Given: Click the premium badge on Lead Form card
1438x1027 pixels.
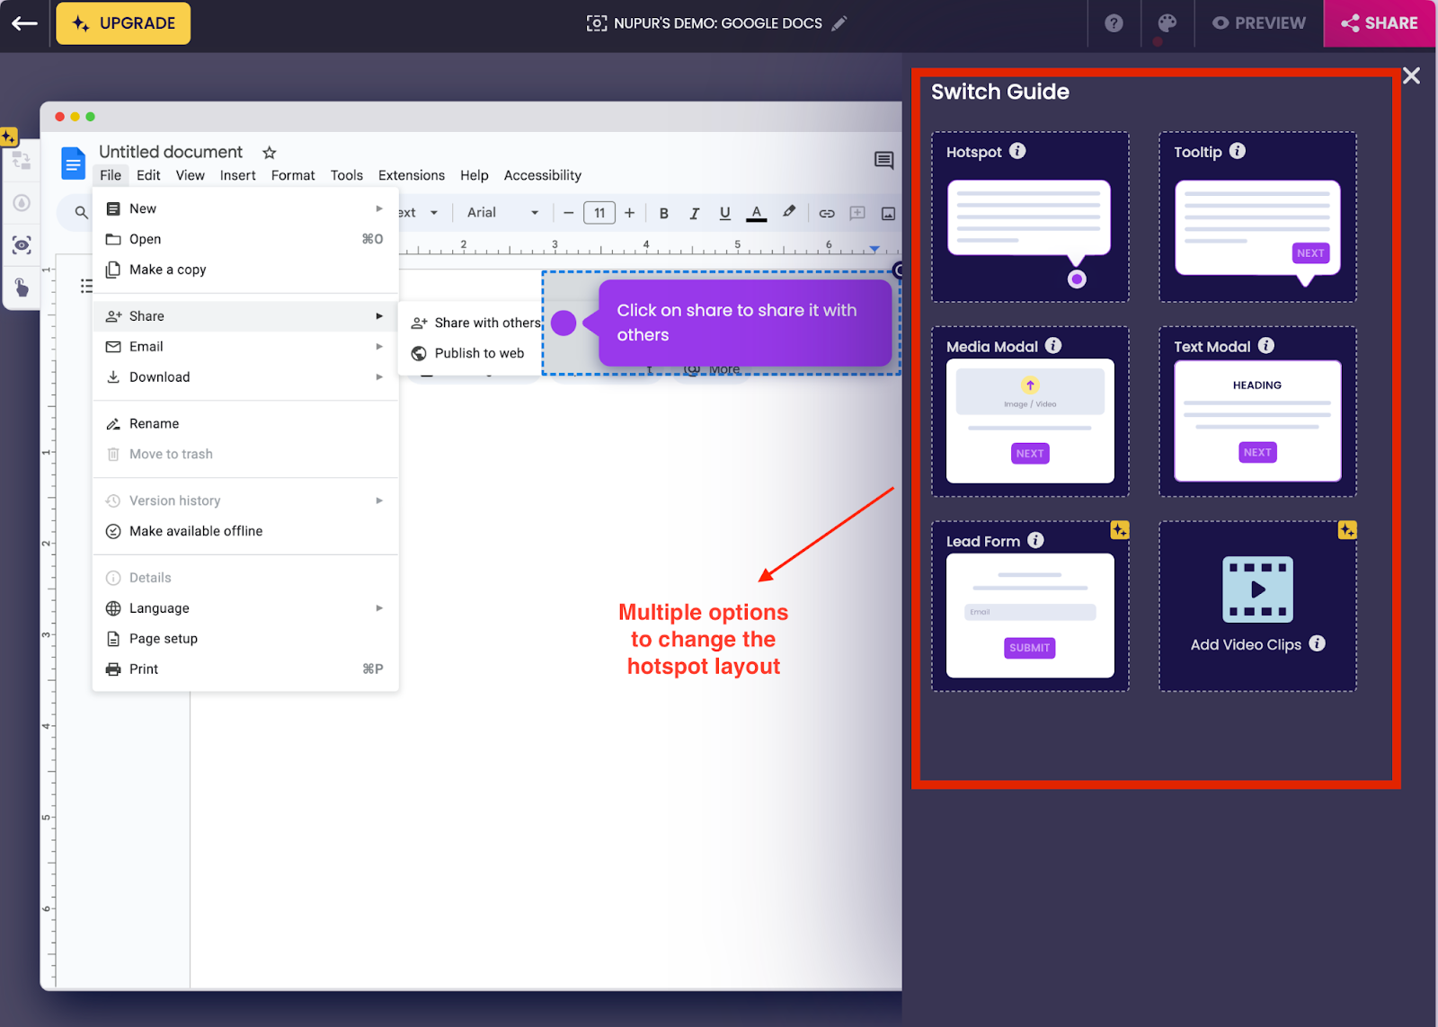Looking at the screenshot, I should 1119,530.
